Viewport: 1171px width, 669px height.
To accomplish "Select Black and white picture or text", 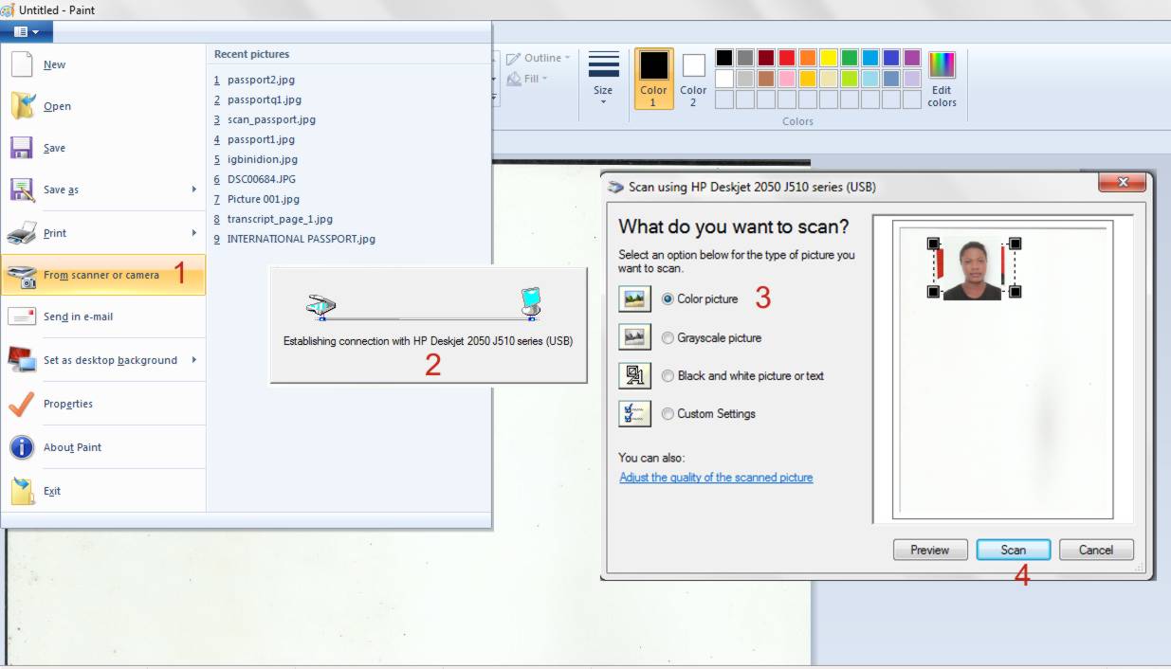I will (x=668, y=375).
